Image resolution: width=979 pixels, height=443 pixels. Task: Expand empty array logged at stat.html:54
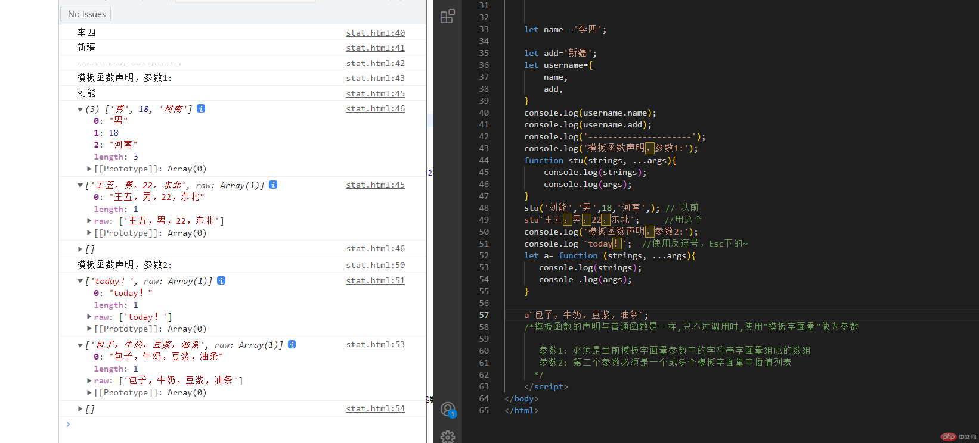pyautogui.click(x=80, y=408)
